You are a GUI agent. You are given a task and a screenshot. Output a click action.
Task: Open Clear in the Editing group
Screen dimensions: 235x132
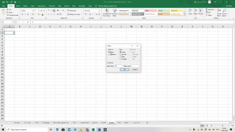pos(209,15)
